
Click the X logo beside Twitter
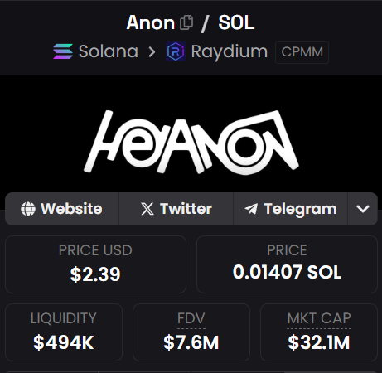point(147,209)
